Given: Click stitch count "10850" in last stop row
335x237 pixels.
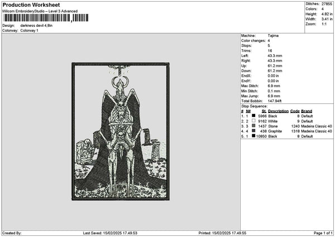Looking at the screenshot, I should tap(261, 136).
